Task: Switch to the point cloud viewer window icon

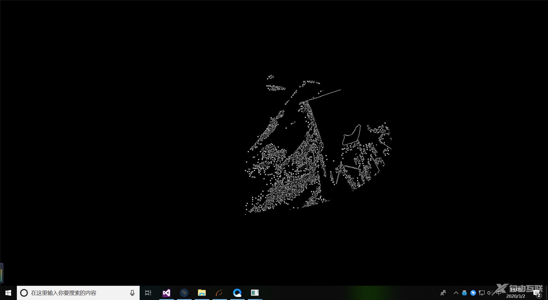Action: pyautogui.click(x=255, y=293)
